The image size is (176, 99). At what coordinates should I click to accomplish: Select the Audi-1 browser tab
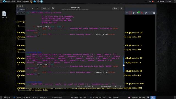coord(21,10)
